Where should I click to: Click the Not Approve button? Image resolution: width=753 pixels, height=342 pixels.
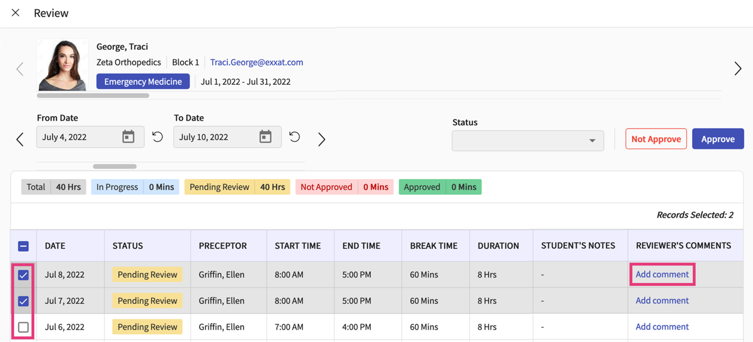coord(656,138)
